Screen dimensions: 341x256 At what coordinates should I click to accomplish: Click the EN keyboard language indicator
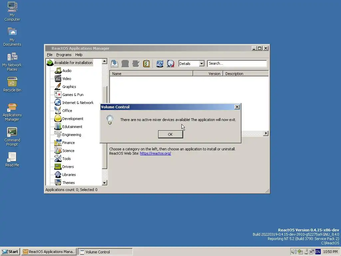318,252
